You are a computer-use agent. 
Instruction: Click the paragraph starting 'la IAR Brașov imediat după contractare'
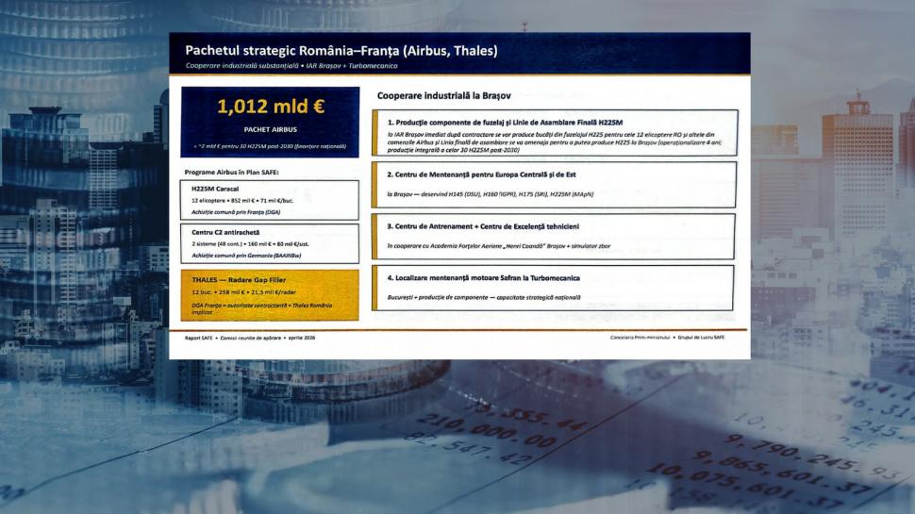pos(555,142)
